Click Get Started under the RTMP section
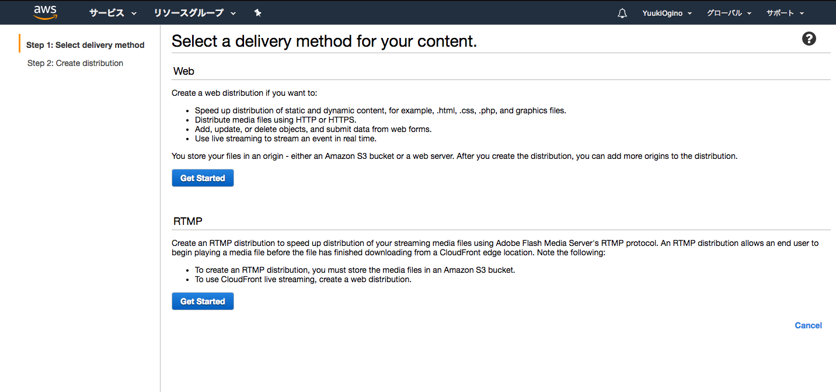 (x=203, y=301)
